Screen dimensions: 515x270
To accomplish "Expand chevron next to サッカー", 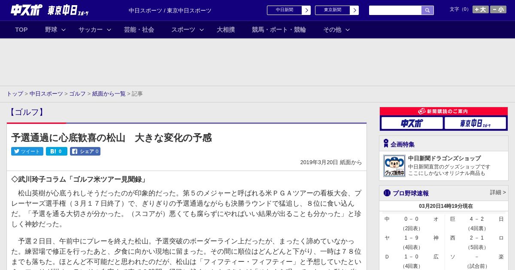I will click(109, 30).
